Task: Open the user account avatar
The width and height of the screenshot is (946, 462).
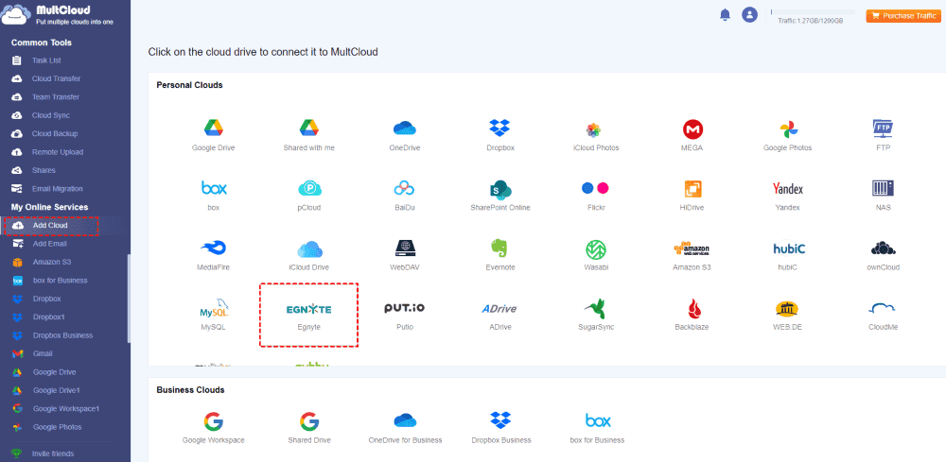Action: [x=749, y=15]
